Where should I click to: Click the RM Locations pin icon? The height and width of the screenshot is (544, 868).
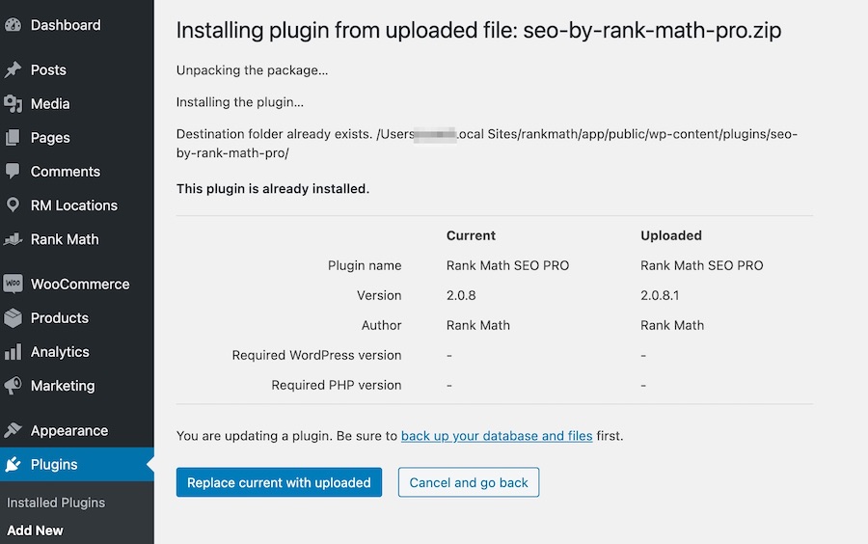pos(13,205)
